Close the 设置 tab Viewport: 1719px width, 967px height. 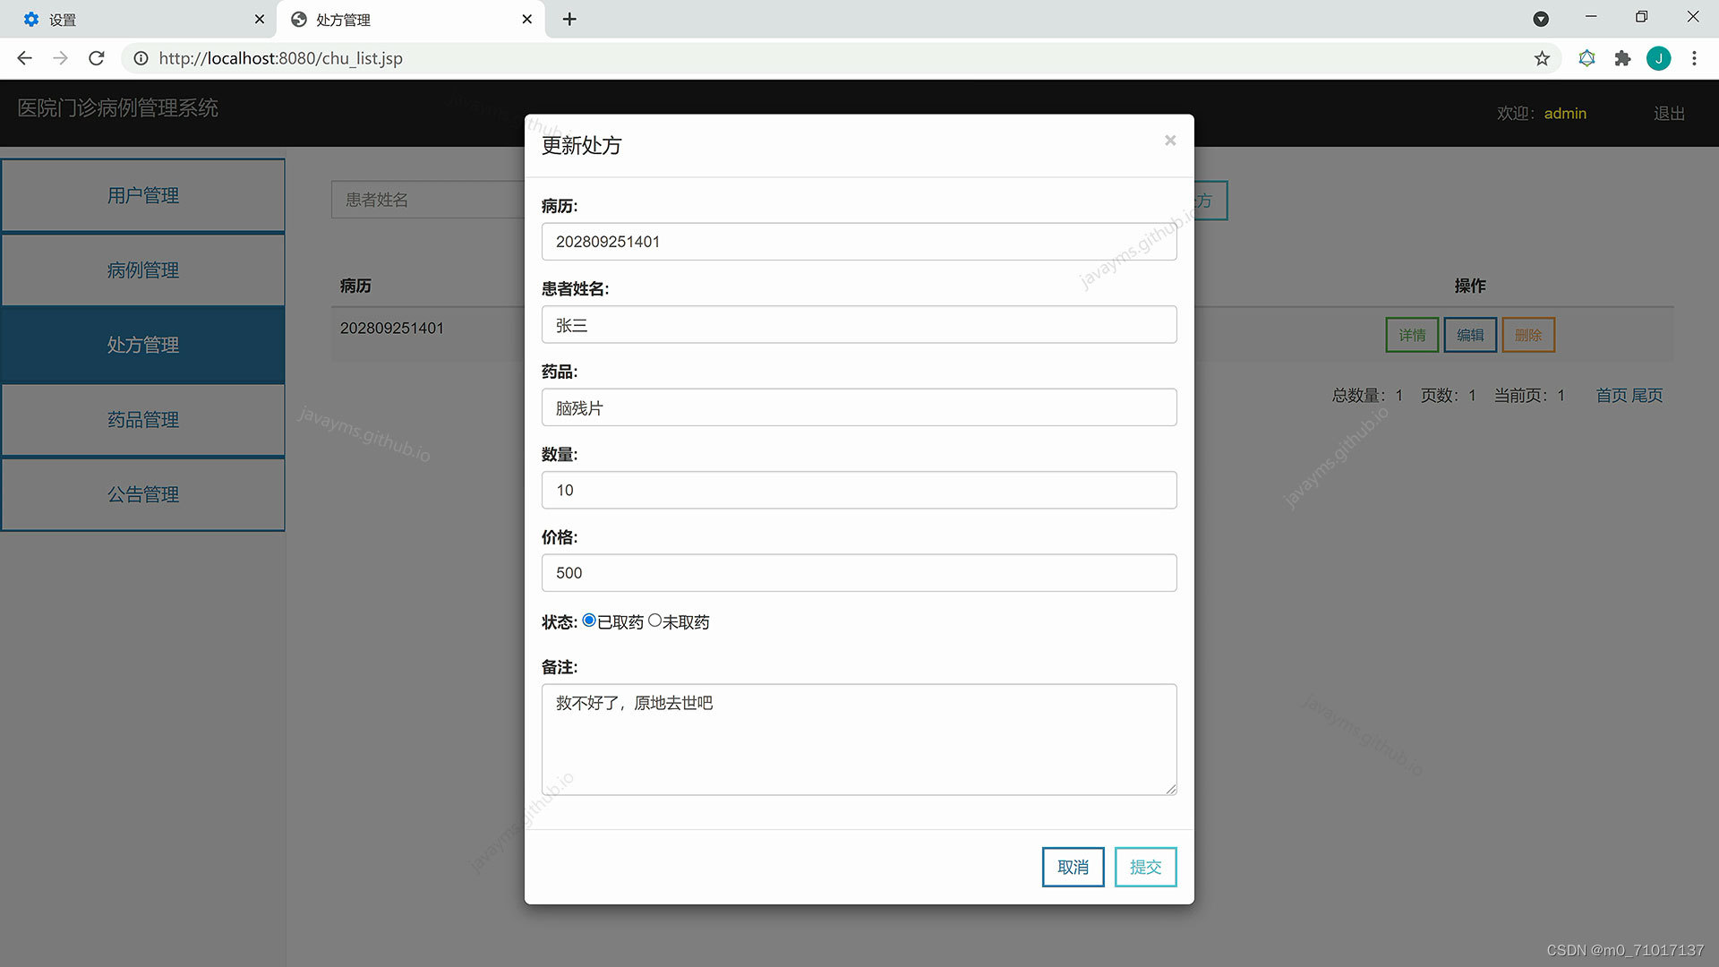click(x=260, y=19)
